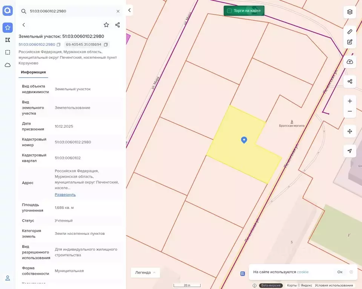Select the ruler measurement tool
Viewport: 362px width, 289px height.
coord(350,32)
